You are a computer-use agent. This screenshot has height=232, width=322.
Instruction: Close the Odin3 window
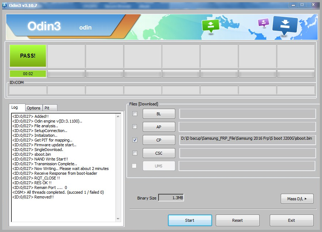point(313,4)
